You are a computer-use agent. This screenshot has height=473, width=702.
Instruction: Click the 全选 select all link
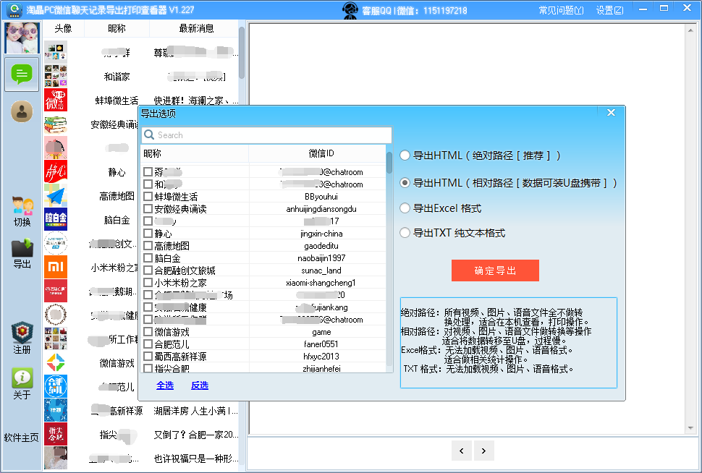(x=165, y=385)
